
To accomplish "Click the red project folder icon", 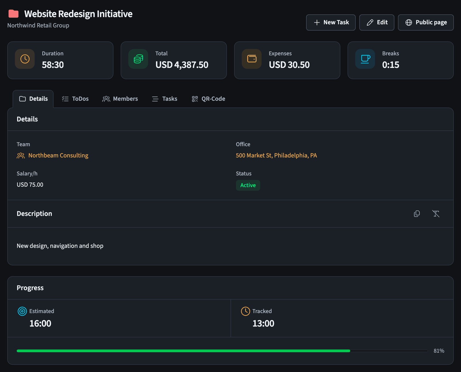I will pyautogui.click(x=14, y=14).
